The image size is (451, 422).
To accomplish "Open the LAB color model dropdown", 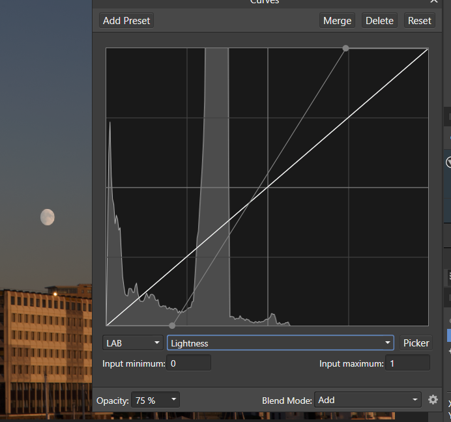I will (132, 343).
